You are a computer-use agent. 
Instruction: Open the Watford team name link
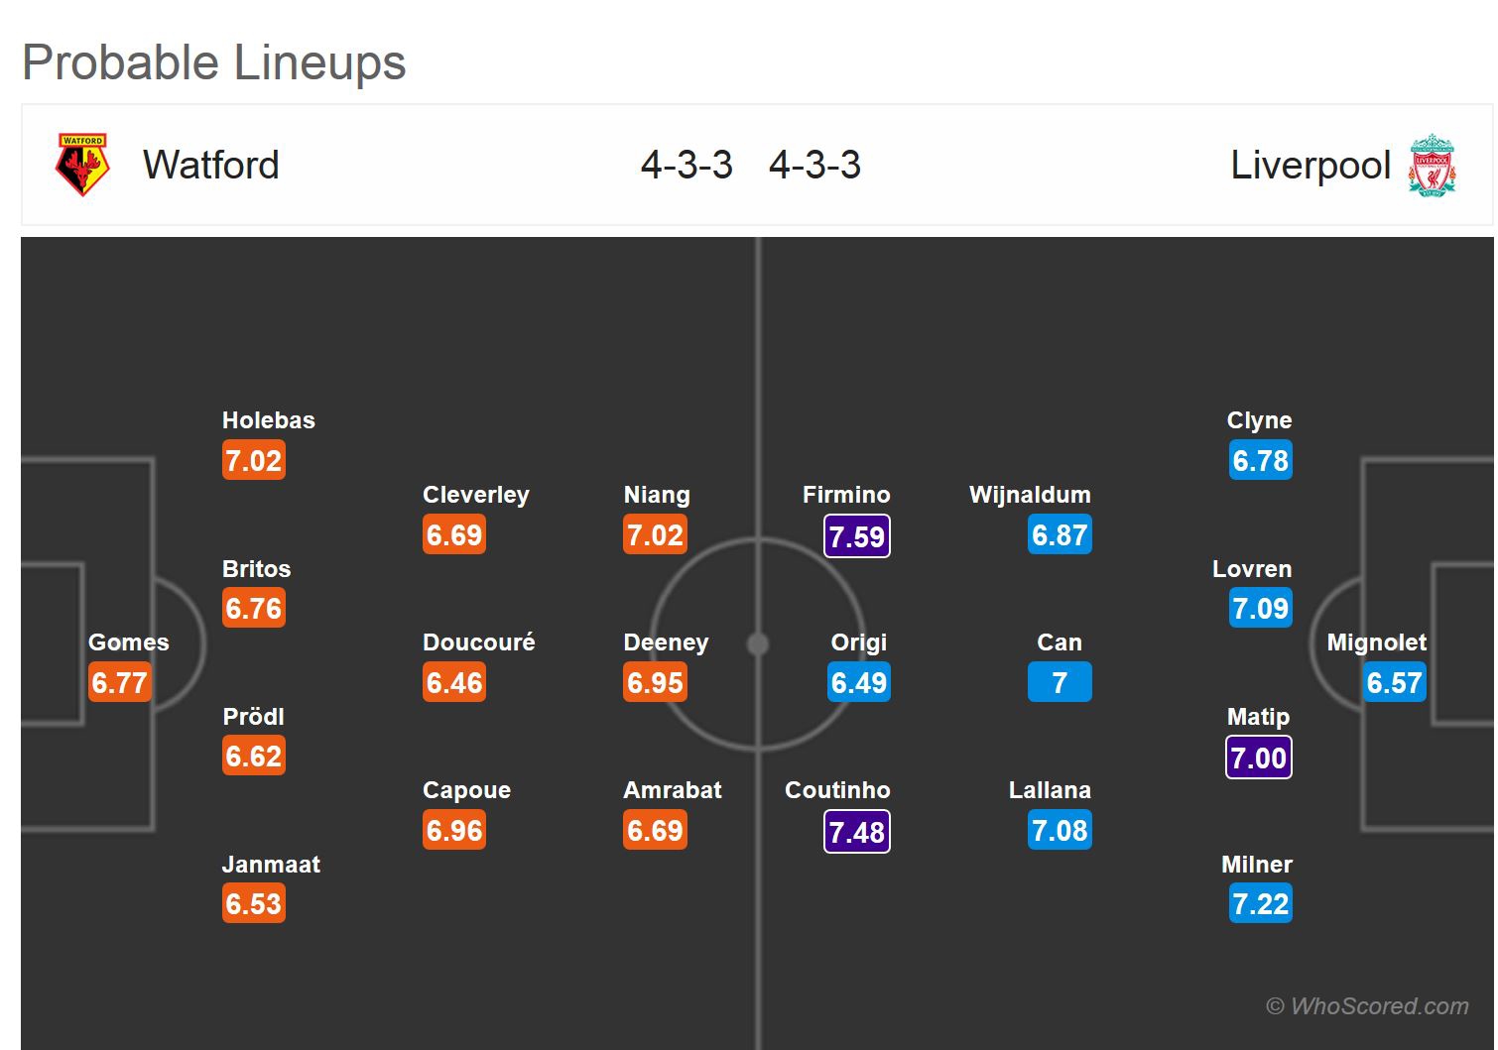point(210,165)
